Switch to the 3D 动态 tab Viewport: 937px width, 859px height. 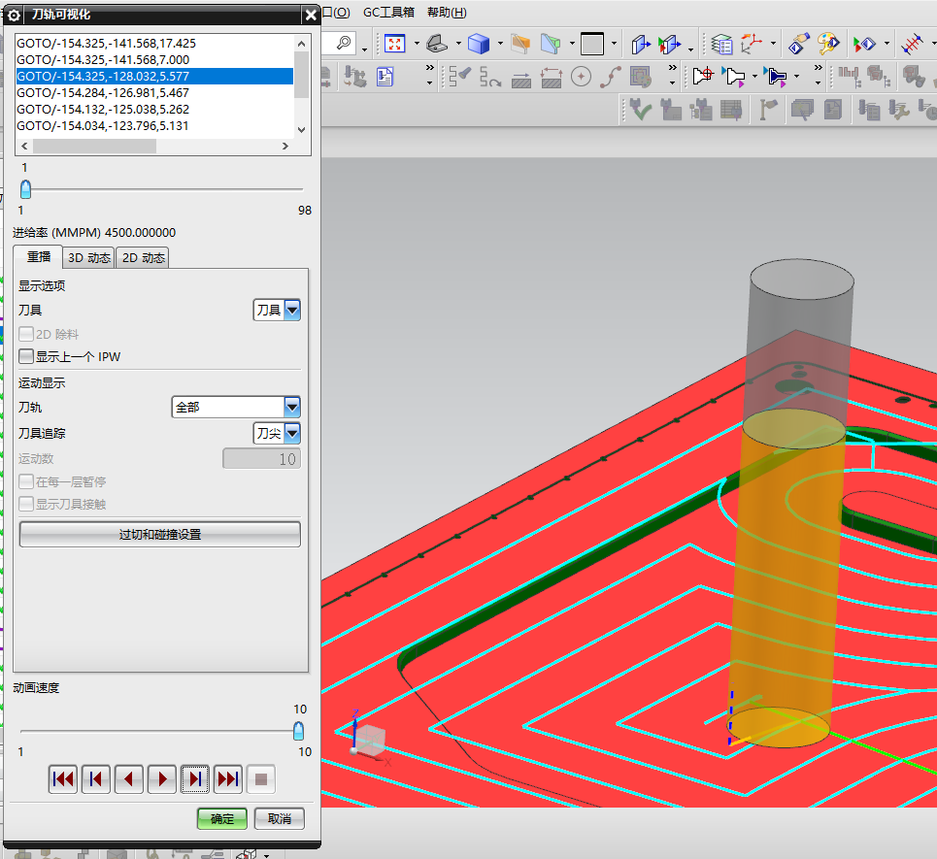tap(88, 258)
